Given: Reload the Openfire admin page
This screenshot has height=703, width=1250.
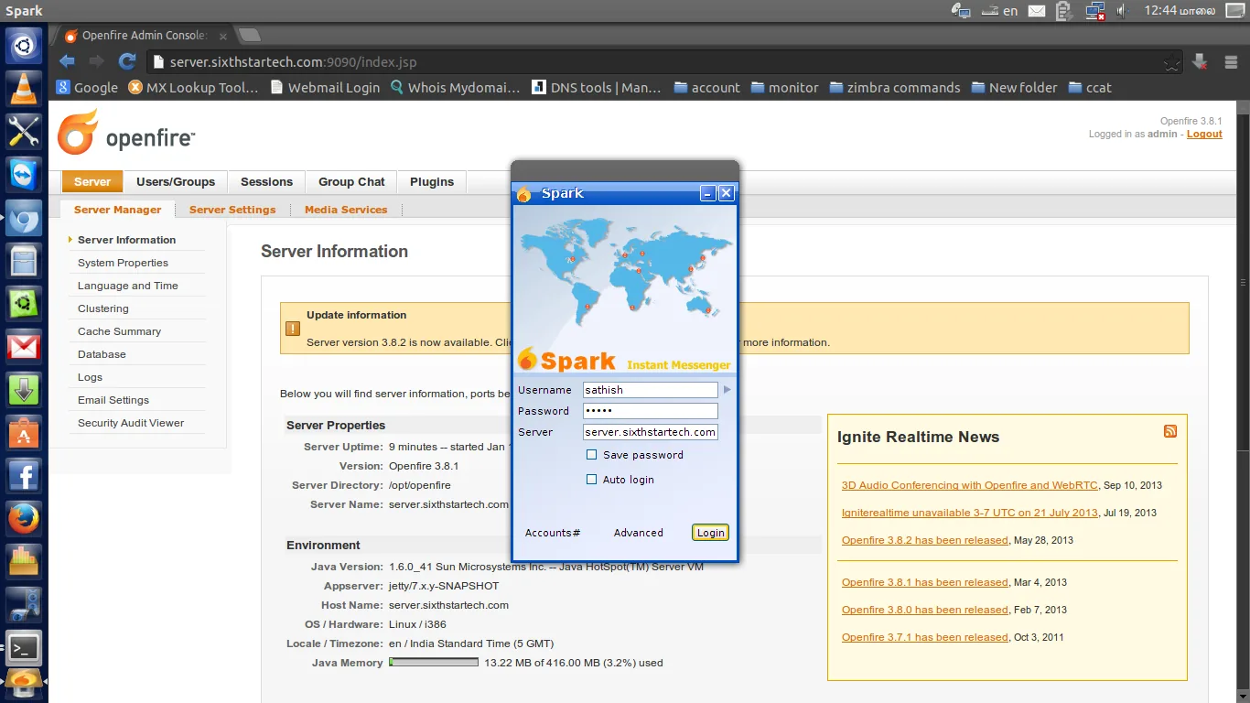Looking at the screenshot, I should (x=126, y=61).
